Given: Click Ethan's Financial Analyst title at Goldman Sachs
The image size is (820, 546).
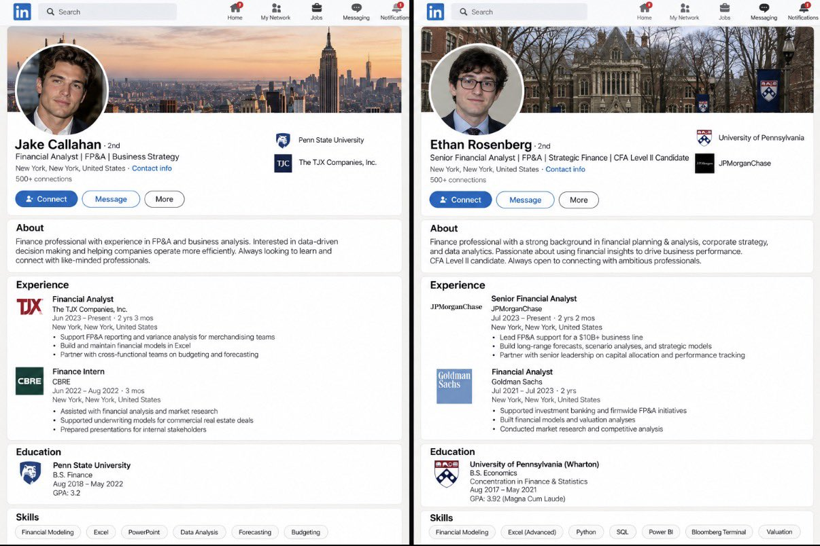Looking at the screenshot, I should (x=522, y=371).
